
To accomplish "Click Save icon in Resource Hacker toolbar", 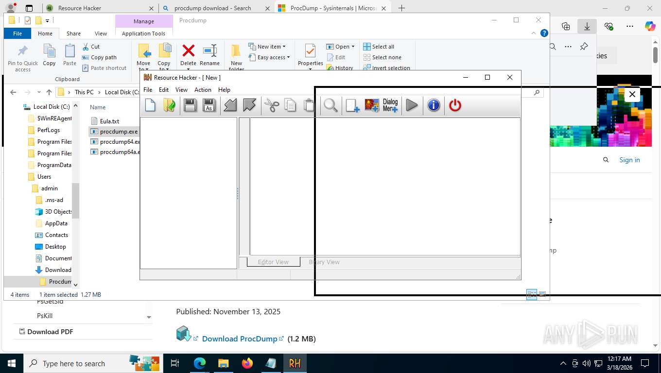I will point(190,105).
